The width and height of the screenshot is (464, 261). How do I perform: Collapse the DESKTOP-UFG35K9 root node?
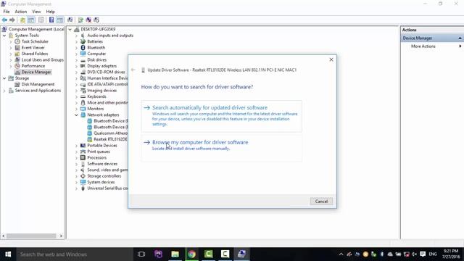tap(70, 29)
